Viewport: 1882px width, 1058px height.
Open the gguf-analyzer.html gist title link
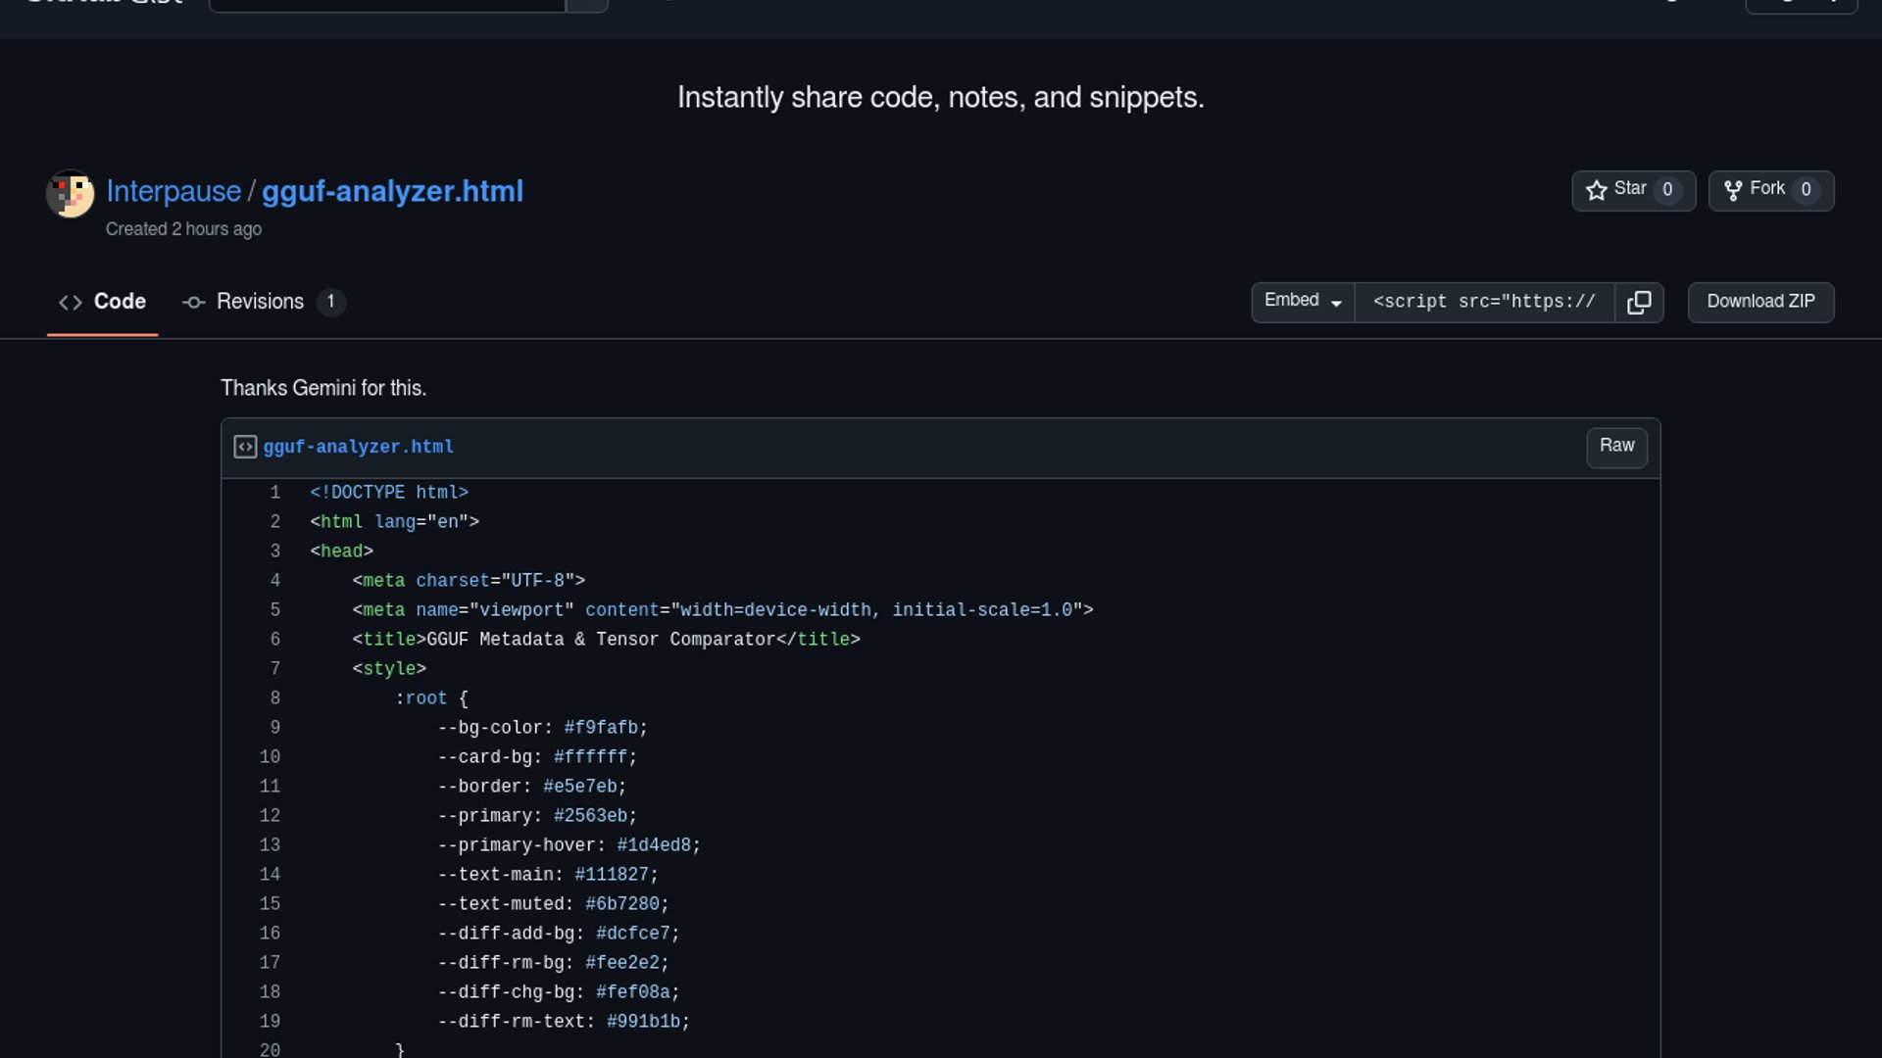[x=392, y=192]
